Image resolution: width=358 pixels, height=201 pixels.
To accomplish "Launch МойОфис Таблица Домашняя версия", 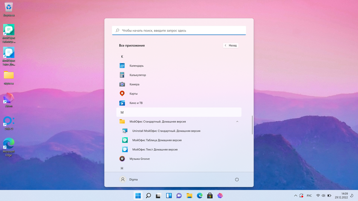I will (179, 140).
